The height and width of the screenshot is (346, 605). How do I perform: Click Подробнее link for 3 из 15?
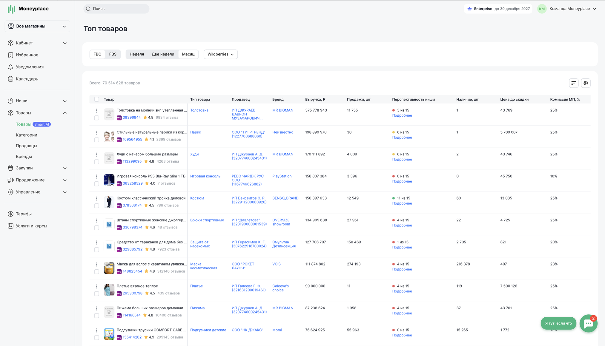402,115
